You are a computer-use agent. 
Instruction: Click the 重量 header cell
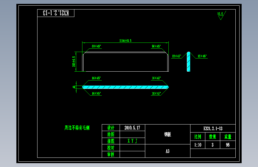(x=228, y=137)
